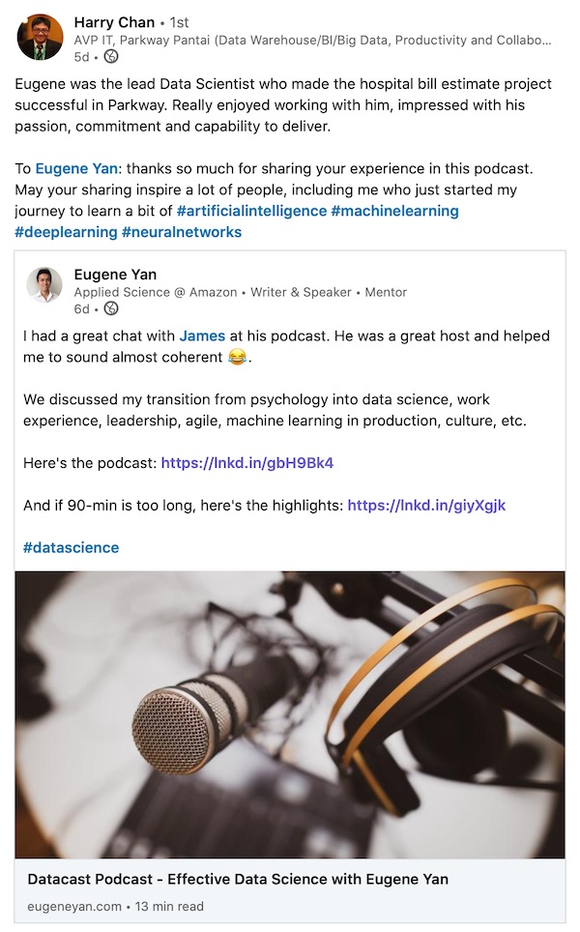Open Datacast Podcast article title
Viewport: 580px width, 932px height.
click(238, 880)
